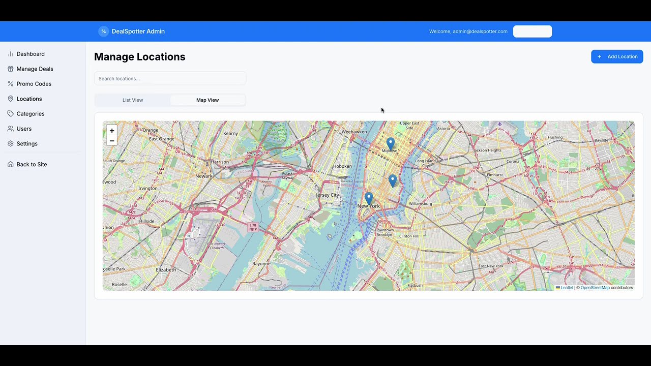
Task: Click the Locations pin icon in sidebar
Action: (10, 99)
